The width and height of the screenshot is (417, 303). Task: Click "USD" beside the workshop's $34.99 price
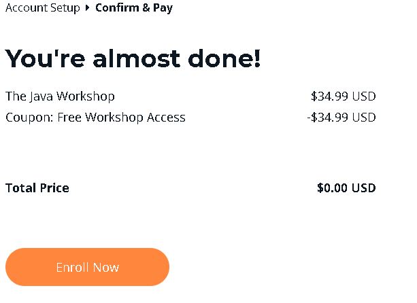(x=364, y=96)
